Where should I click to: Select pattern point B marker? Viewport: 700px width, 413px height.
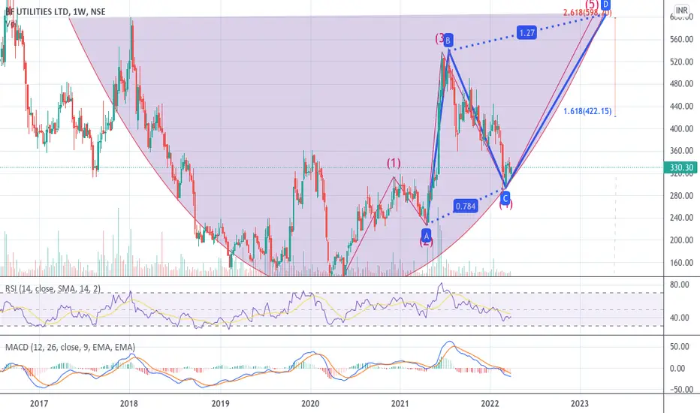coord(448,41)
